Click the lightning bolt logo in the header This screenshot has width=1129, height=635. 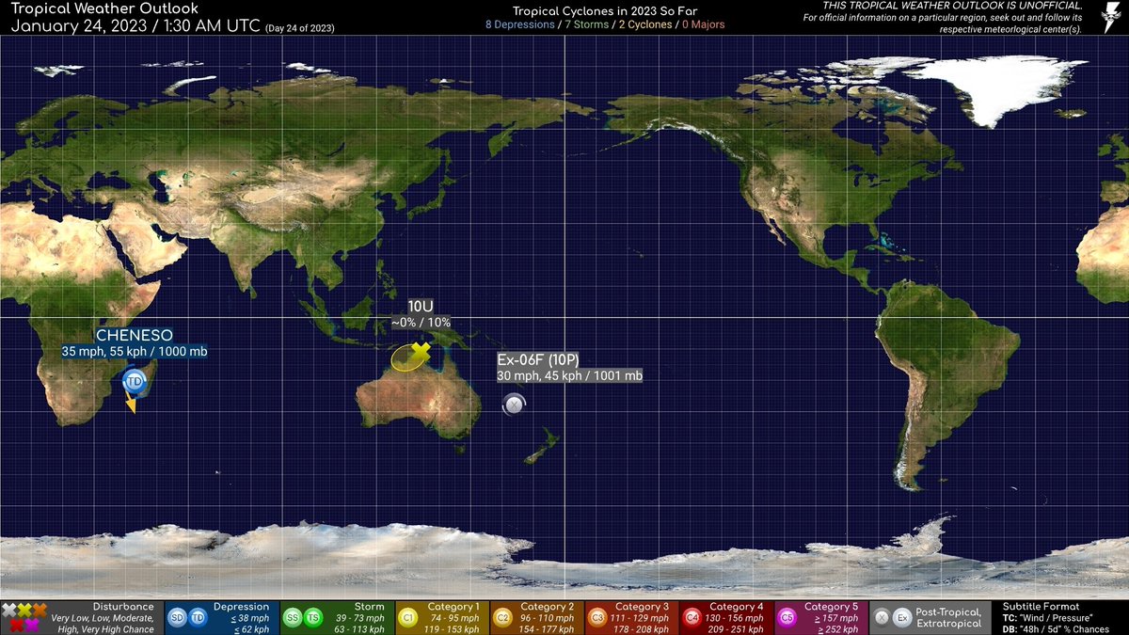point(1110,17)
